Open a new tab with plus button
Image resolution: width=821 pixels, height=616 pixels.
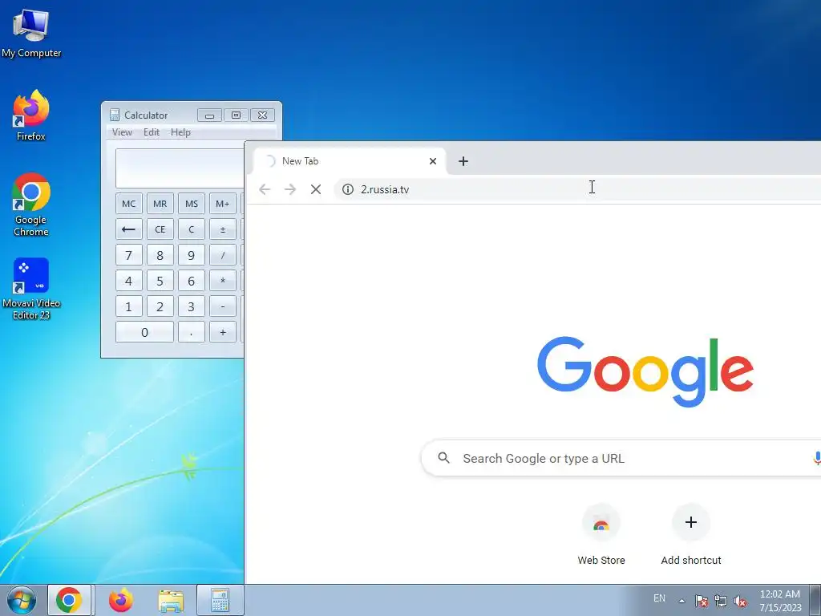pos(463,160)
